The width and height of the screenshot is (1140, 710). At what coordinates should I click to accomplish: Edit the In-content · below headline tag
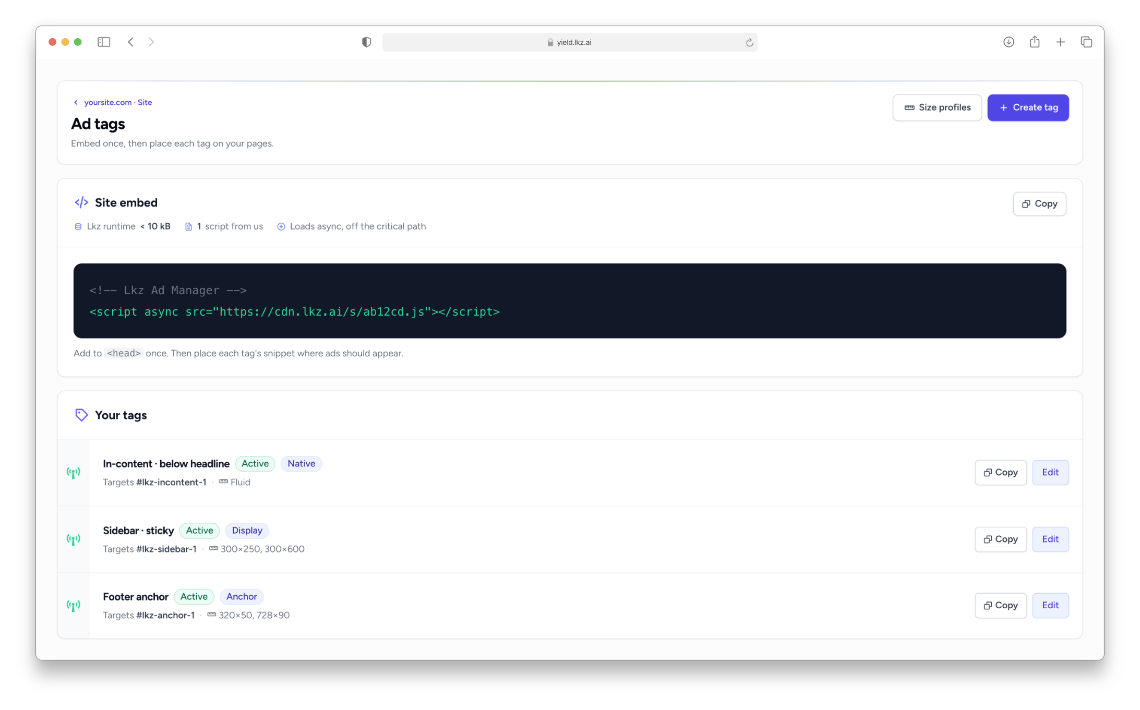[x=1050, y=473]
